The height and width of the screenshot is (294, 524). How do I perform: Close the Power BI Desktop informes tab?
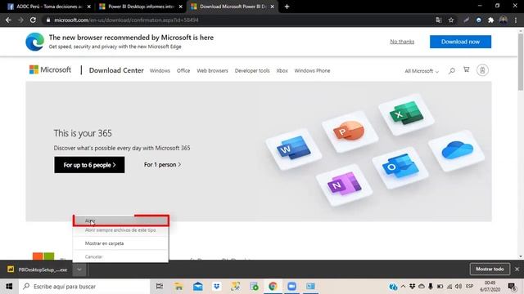(x=181, y=7)
